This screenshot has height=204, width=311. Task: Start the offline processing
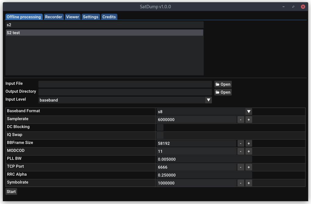11,192
